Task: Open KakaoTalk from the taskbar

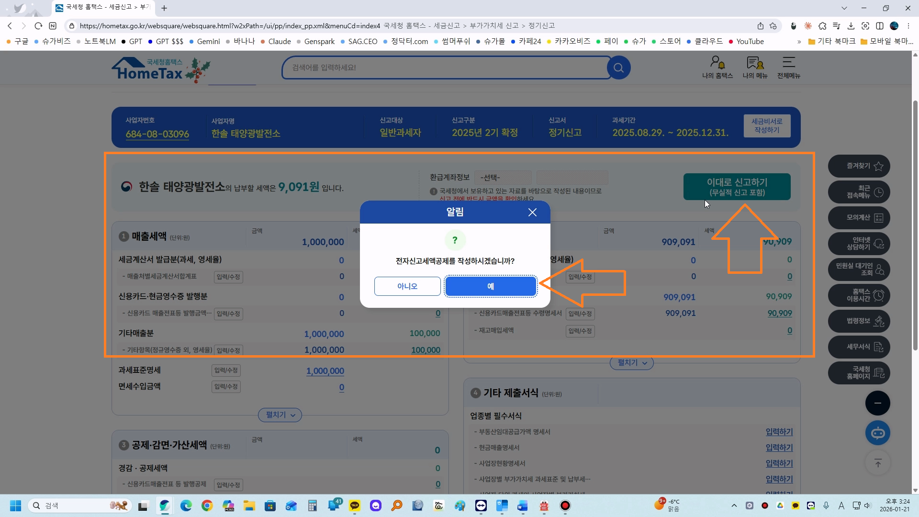Action: pyautogui.click(x=355, y=506)
